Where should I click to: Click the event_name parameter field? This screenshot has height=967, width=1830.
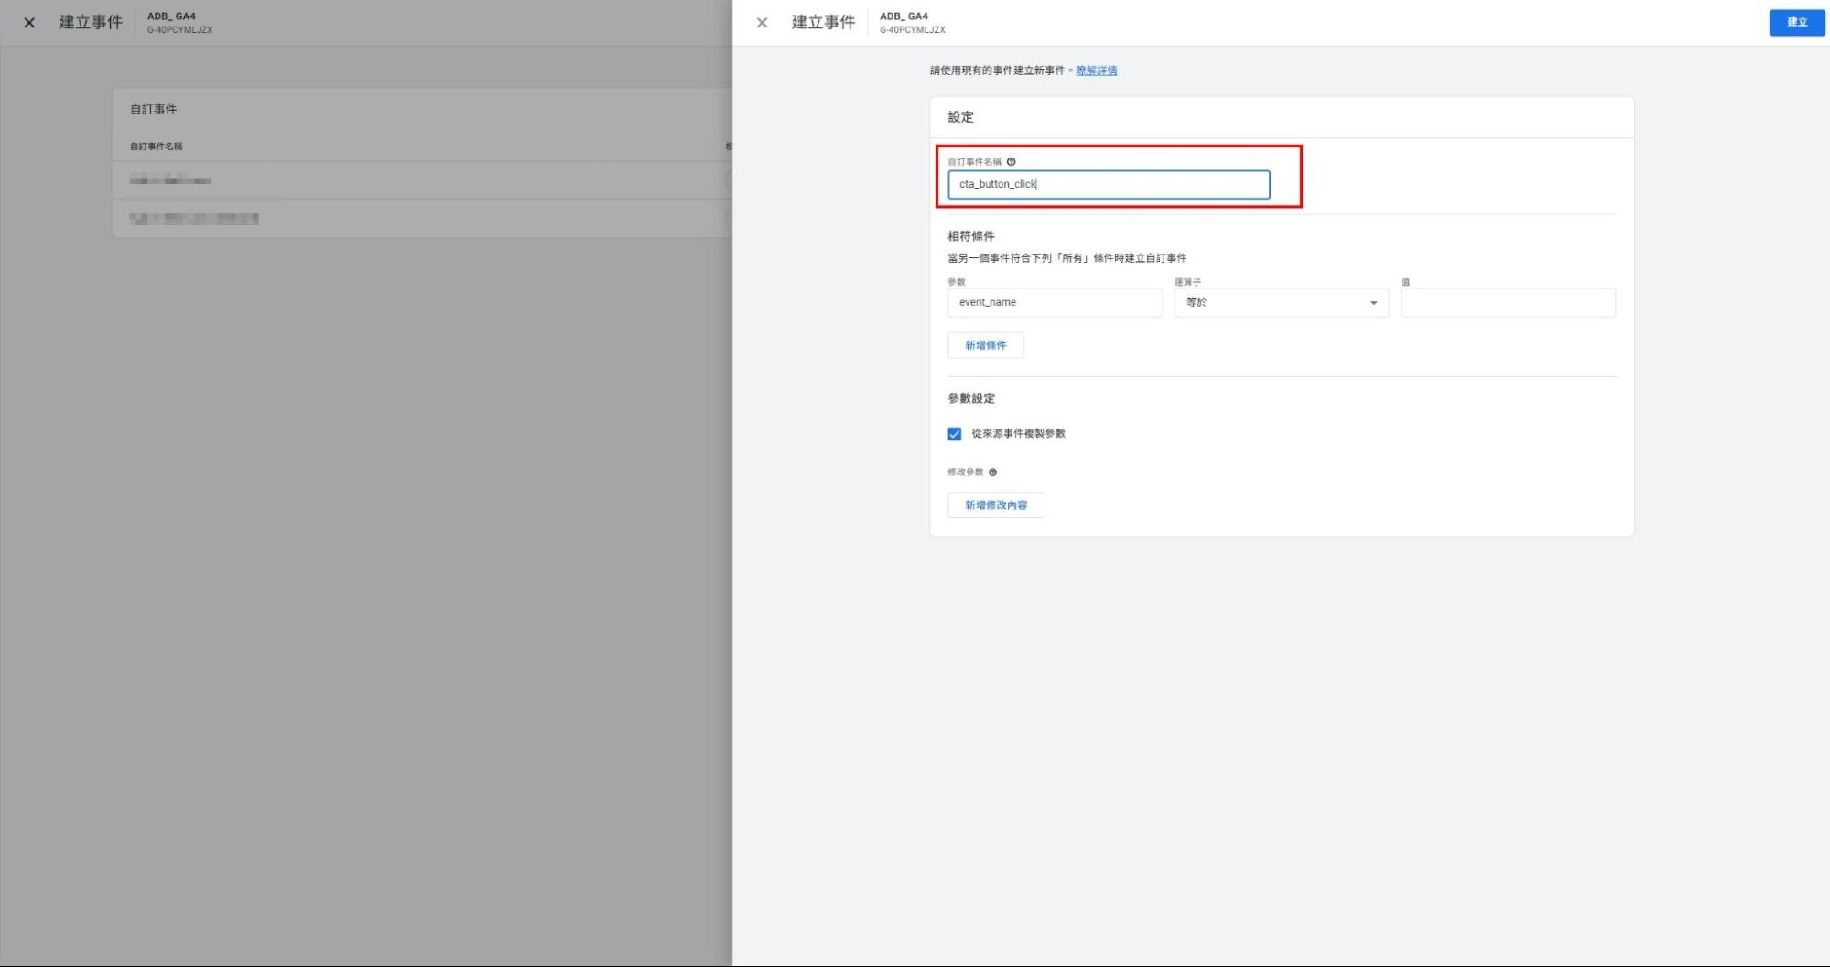click(1055, 302)
